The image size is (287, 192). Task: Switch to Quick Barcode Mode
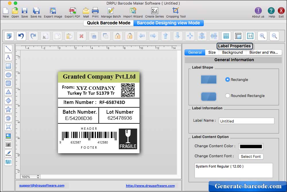click(x=108, y=23)
